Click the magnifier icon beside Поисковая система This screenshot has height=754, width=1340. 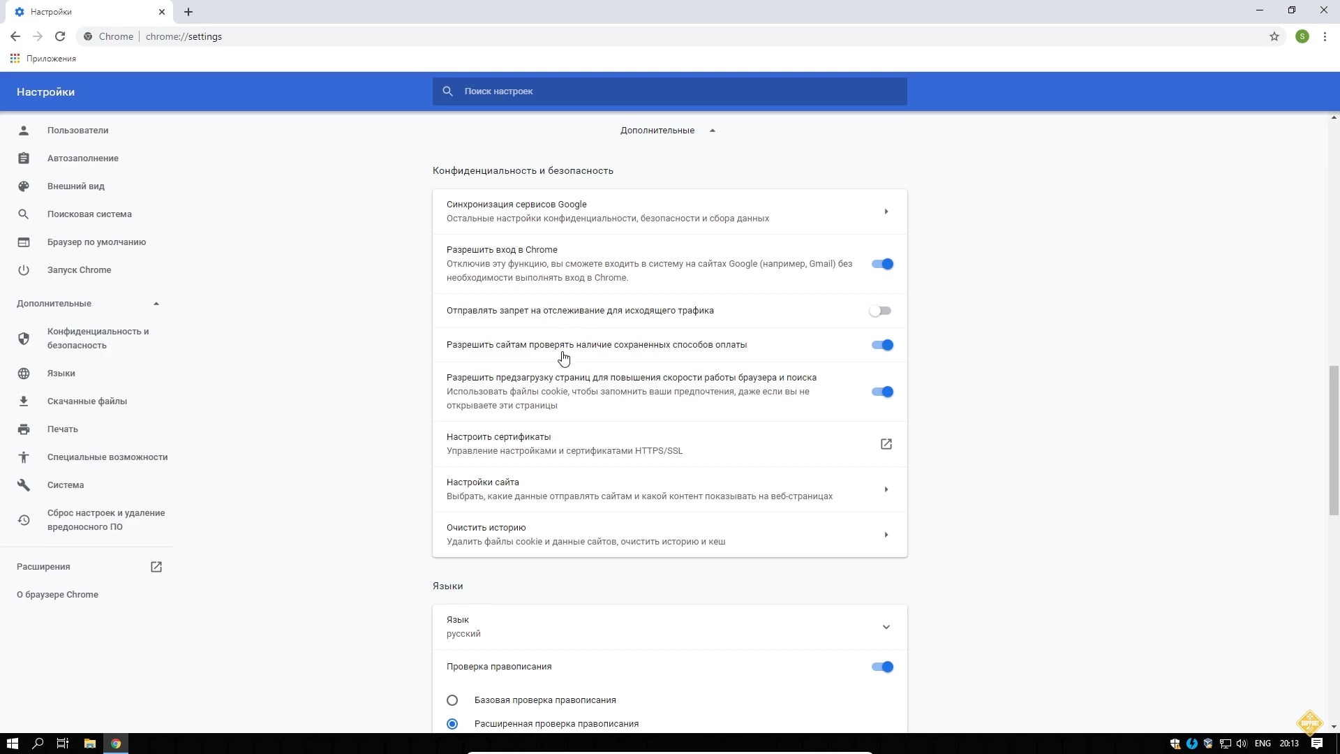[24, 214]
